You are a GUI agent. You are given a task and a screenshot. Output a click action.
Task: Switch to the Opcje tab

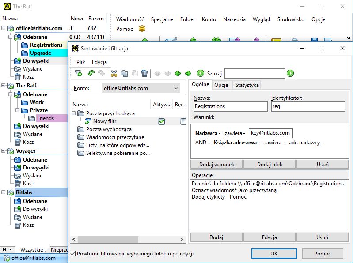[221, 85]
